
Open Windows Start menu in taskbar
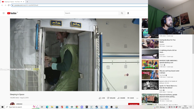pos(2,107)
